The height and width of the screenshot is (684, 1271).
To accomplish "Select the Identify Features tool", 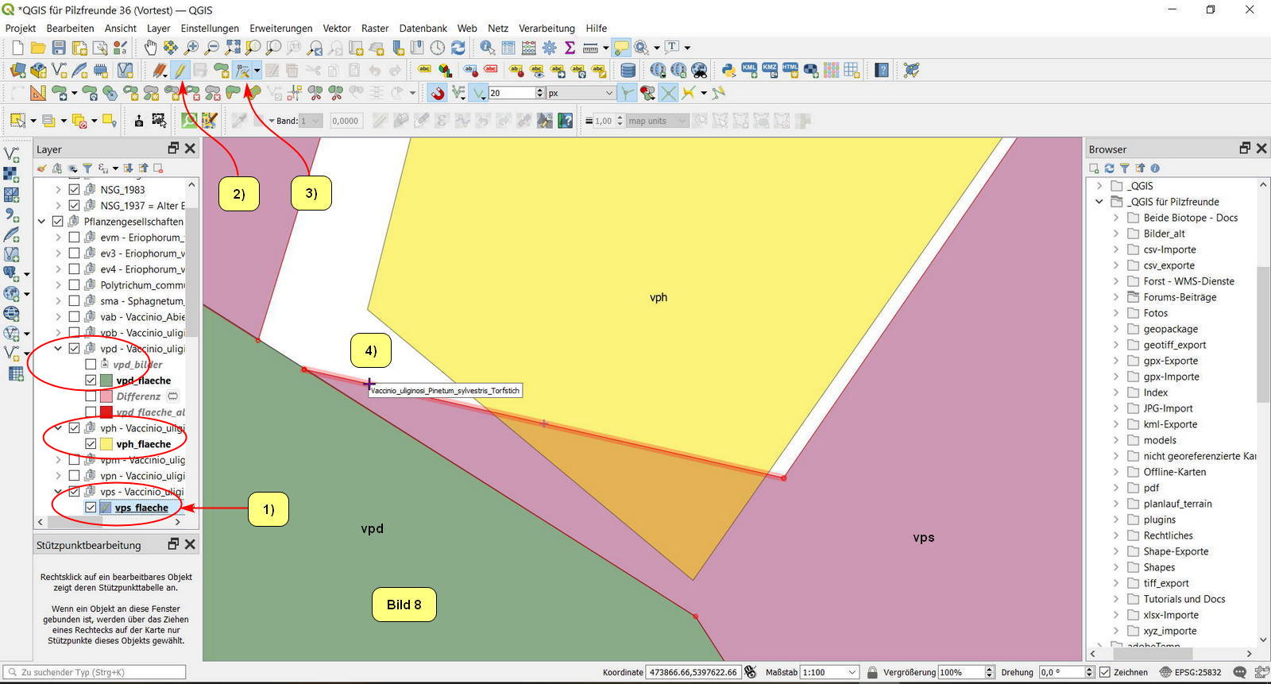I will coord(487,48).
